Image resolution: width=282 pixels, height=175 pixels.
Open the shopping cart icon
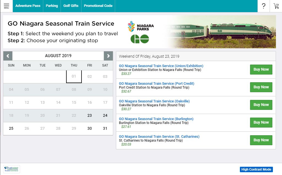pos(276,6)
